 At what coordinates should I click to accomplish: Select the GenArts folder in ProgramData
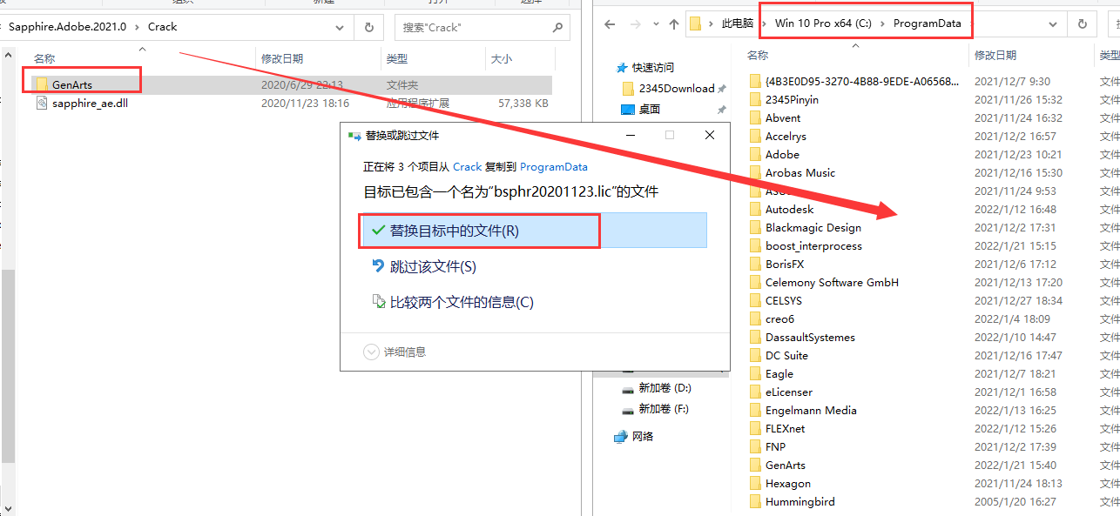pos(786,465)
